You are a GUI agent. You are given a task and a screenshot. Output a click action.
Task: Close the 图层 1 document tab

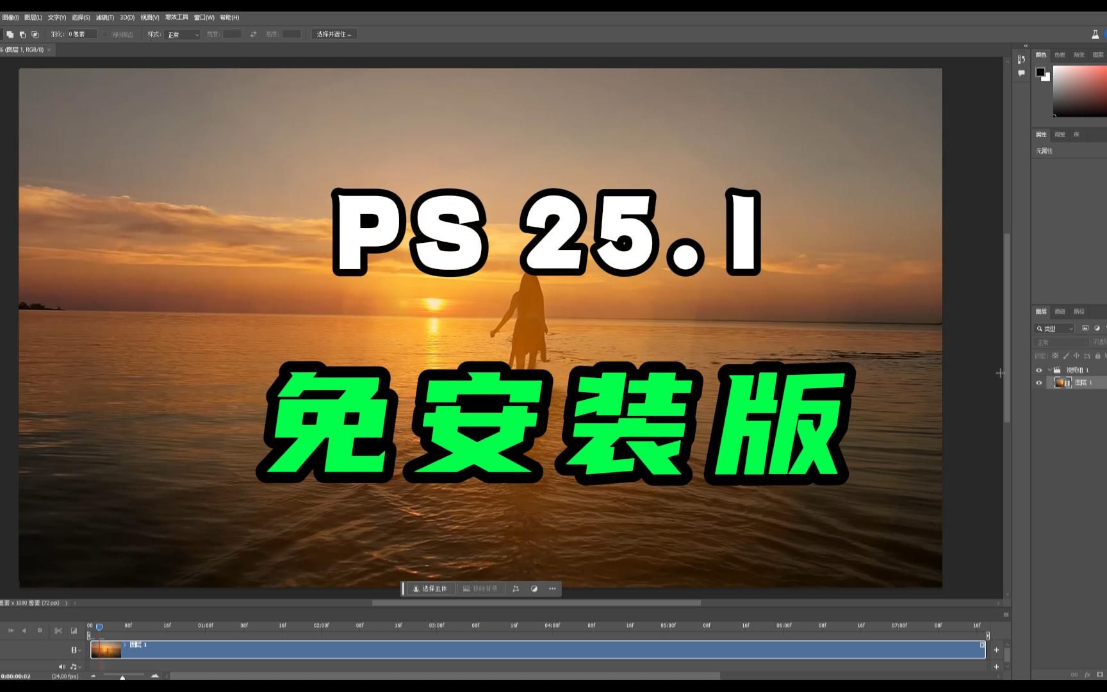[x=49, y=49]
